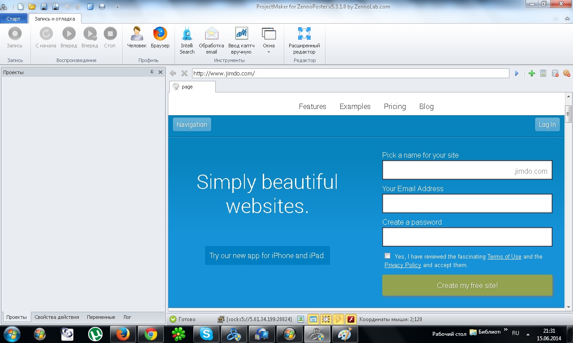573x343 pixels.
Task: Click the Your Email Address field
Action: pos(467,204)
